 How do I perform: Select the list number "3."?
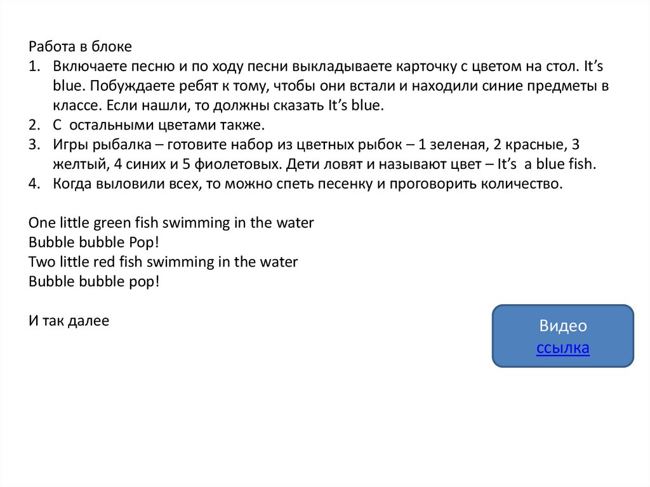coord(35,144)
